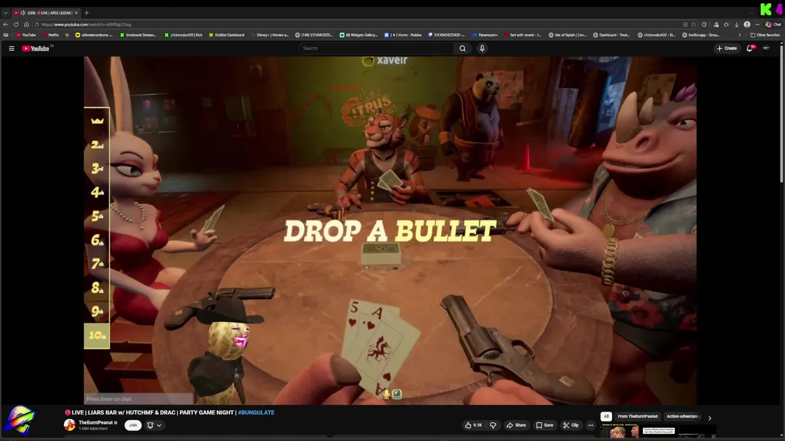Expand the tab search dropdown arrow

click(x=6, y=13)
